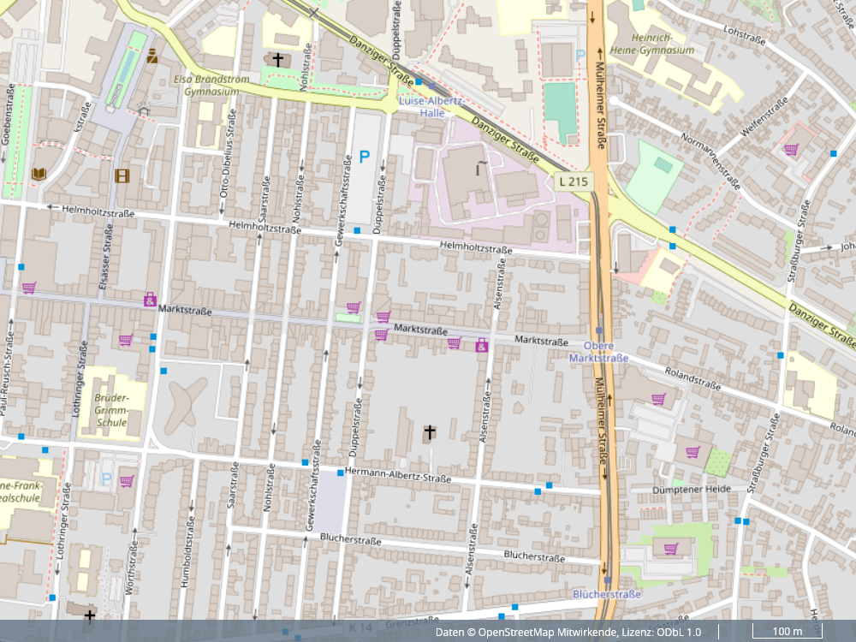Open the large blue parking P on Düppelstraße
The width and height of the screenshot is (856, 642).
365,157
